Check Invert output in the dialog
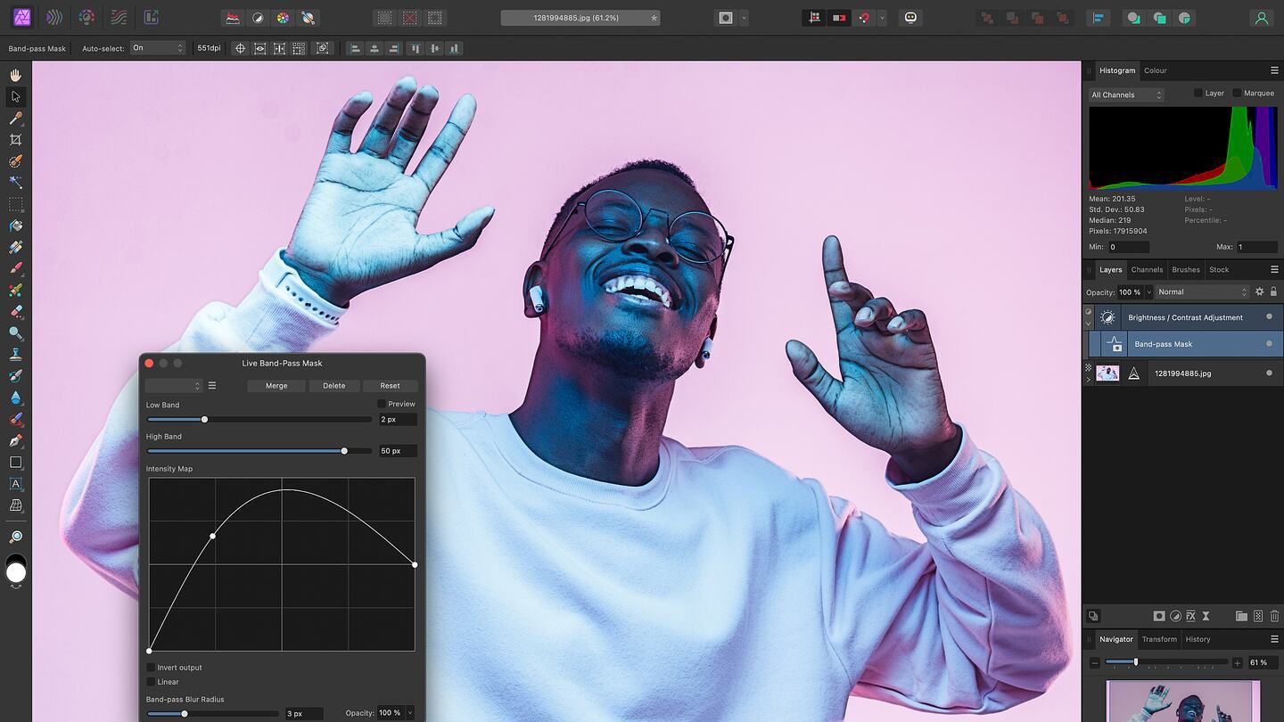 click(152, 667)
